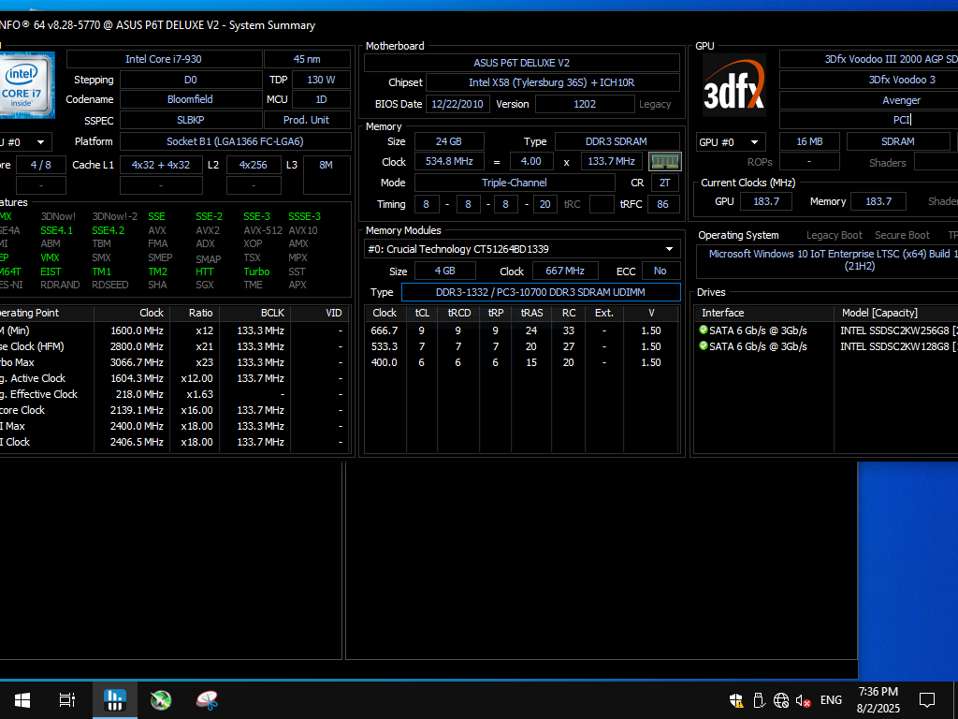Click the Intel X58 chipset field
958x719 pixels.
[x=552, y=82]
